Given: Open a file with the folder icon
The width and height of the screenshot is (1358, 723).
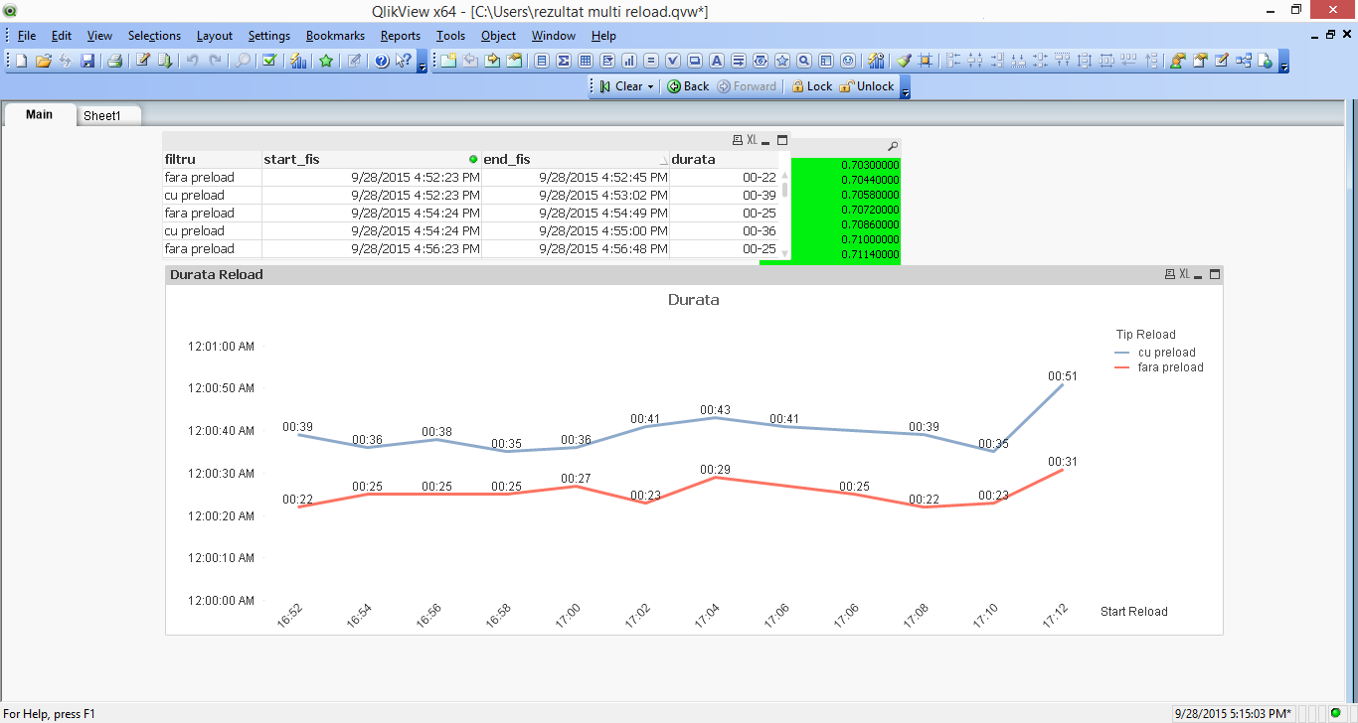Looking at the screenshot, I should click(x=44, y=61).
